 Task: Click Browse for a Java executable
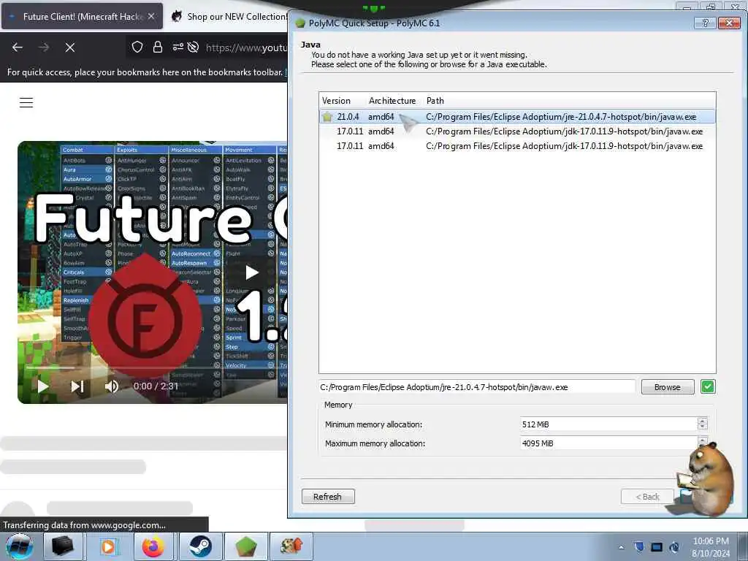pyautogui.click(x=668, y=387)
